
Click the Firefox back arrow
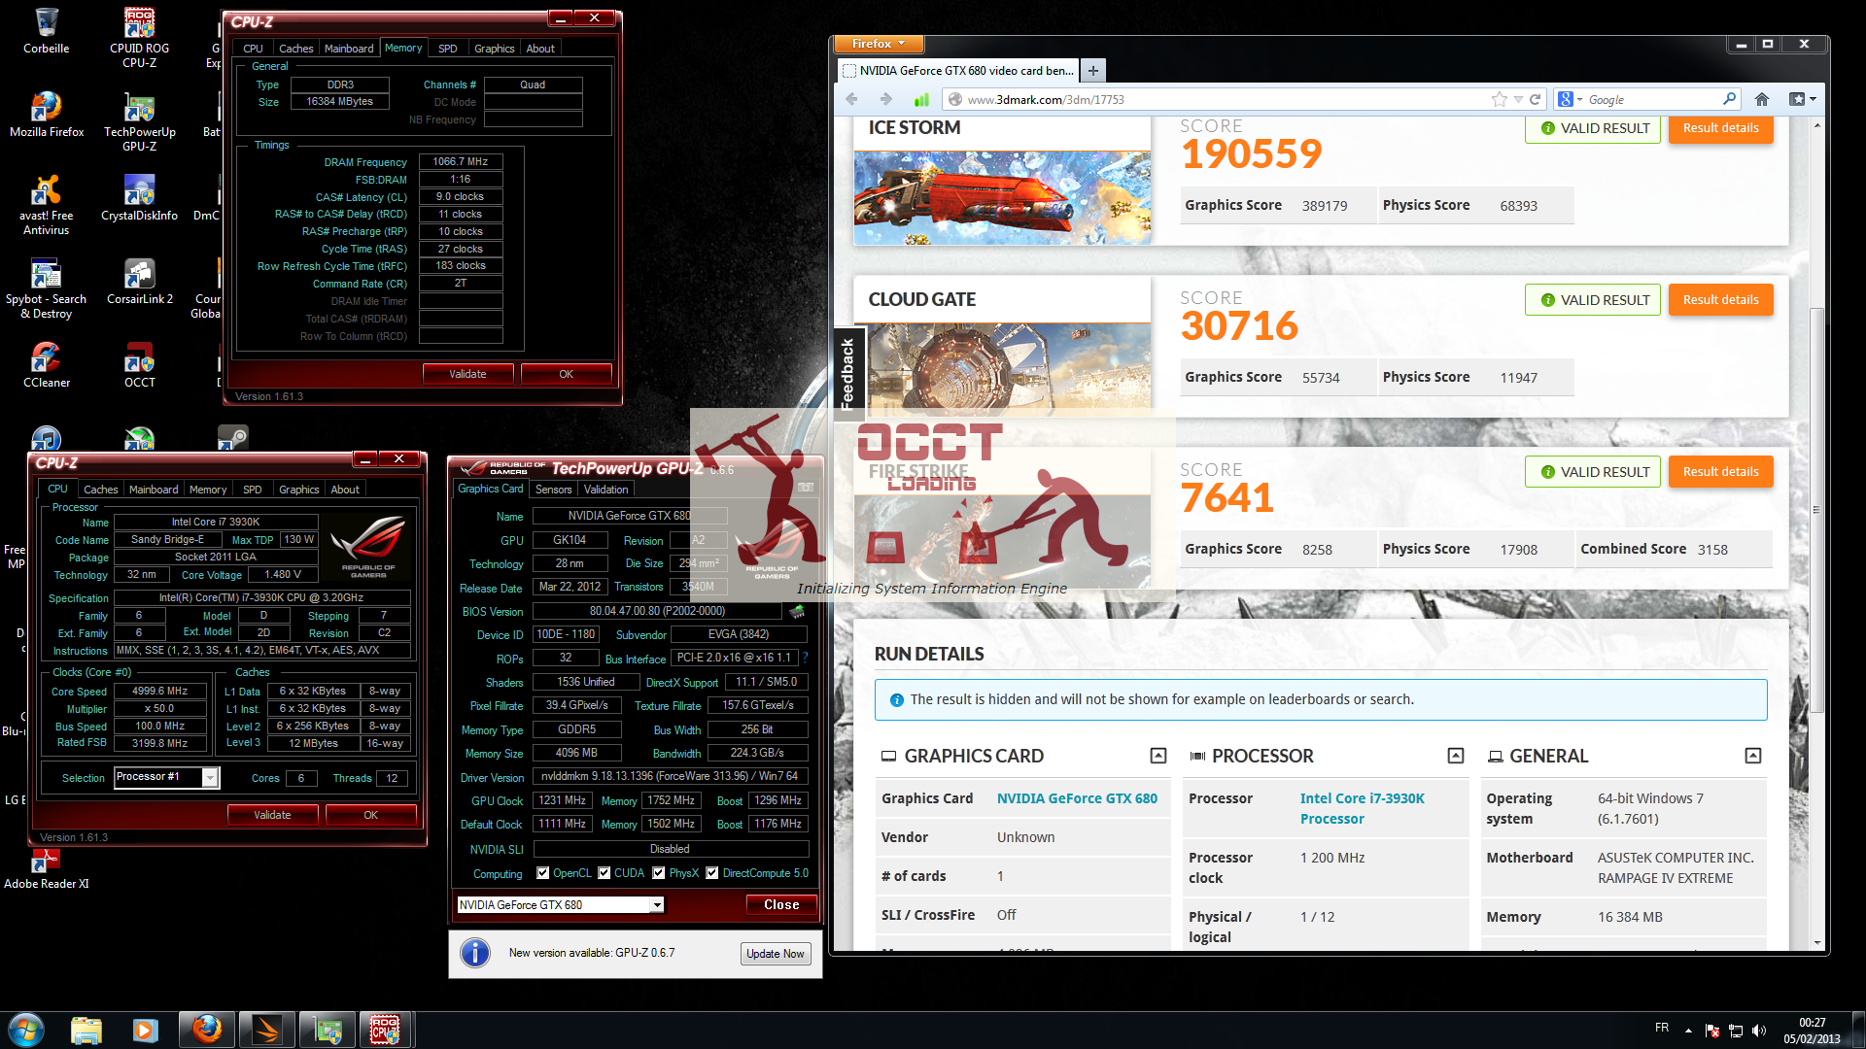tap(851, 99)
